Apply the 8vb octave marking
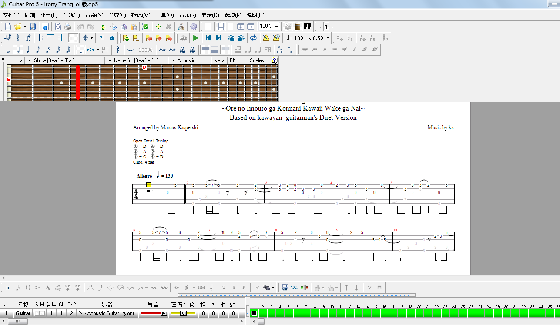 (172, 50)
